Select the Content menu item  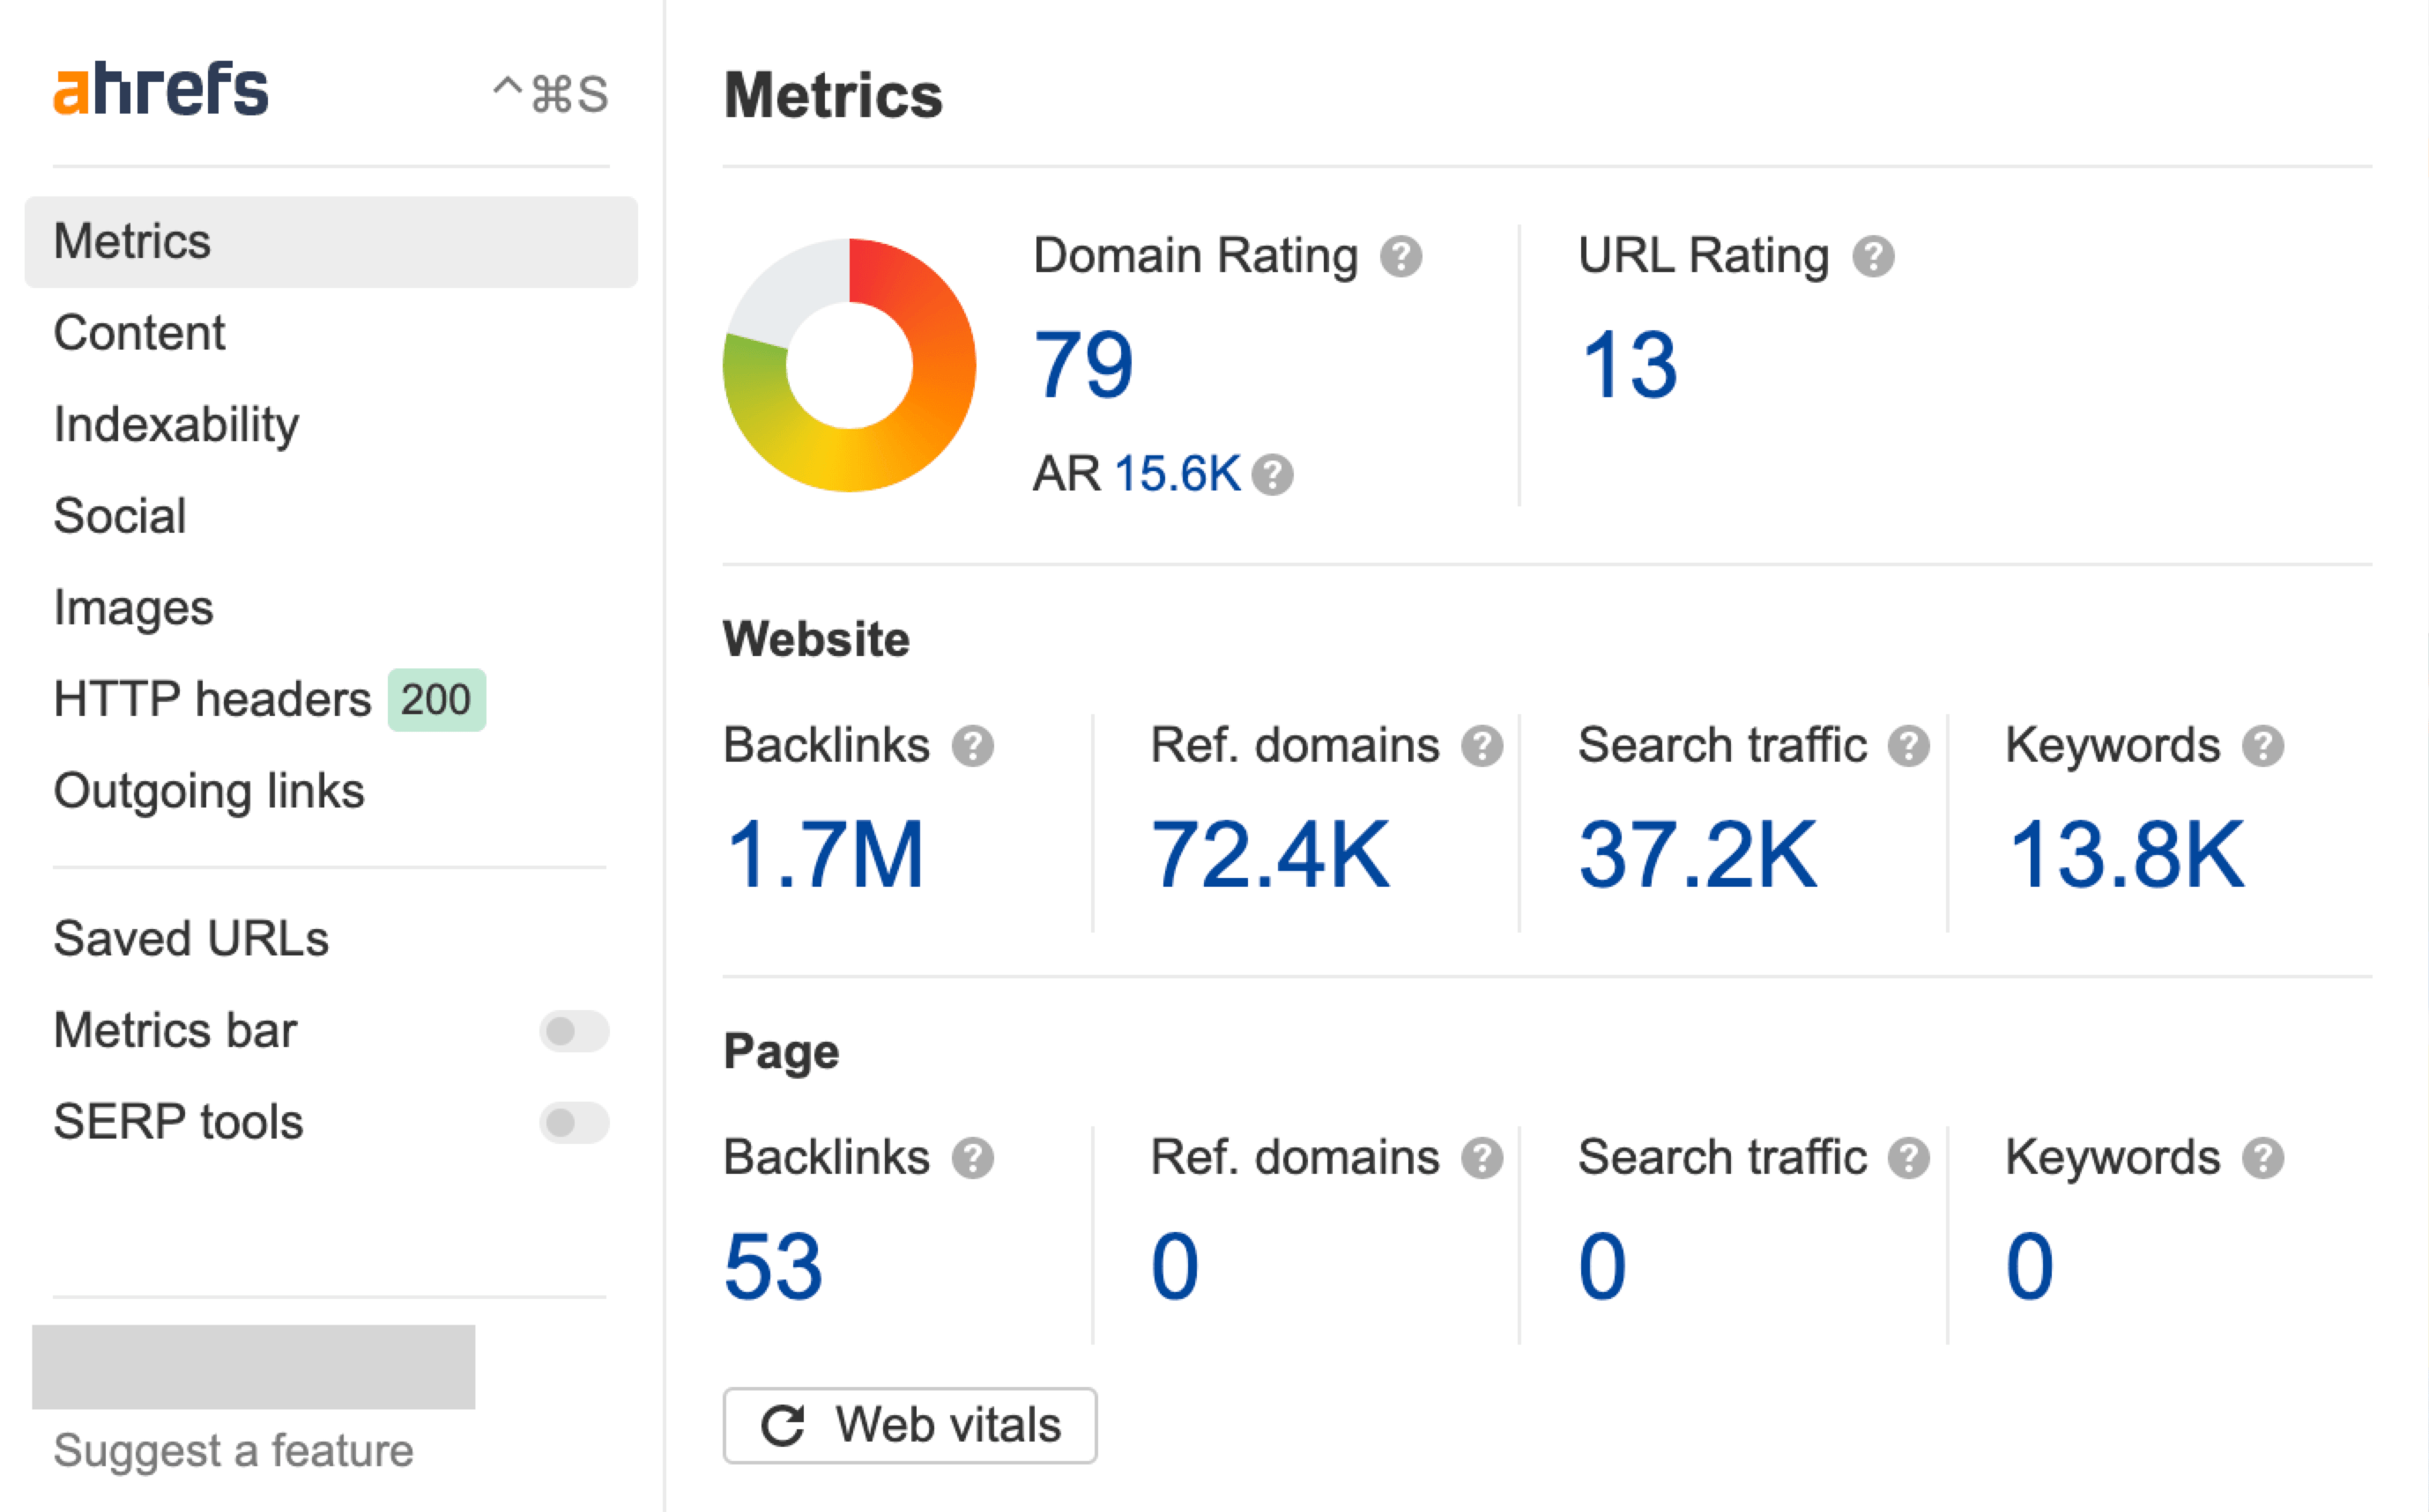[x=139, y=331]
